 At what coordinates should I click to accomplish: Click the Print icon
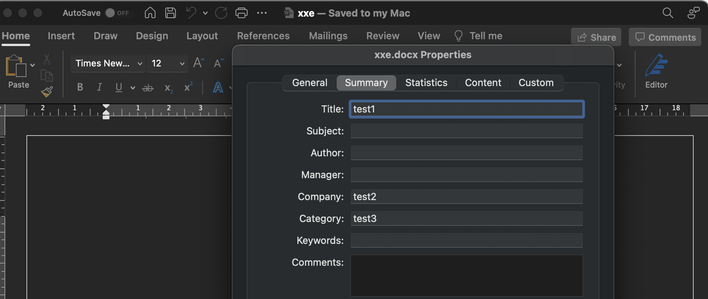241,13
